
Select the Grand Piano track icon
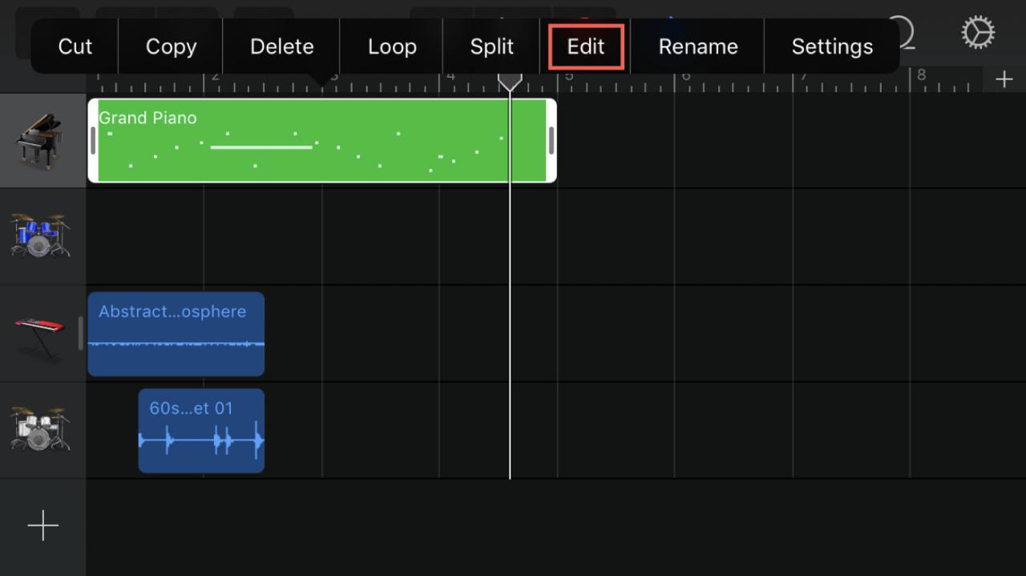[38, 141]
